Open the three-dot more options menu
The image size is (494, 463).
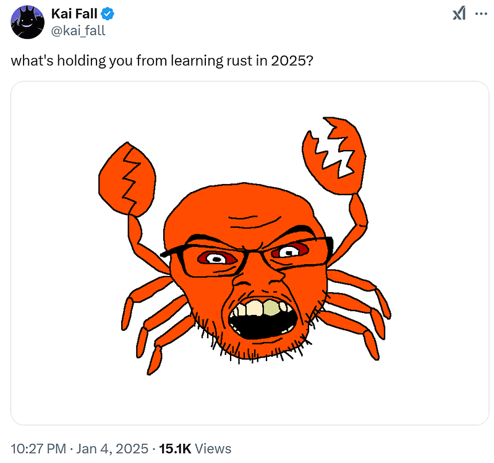[x=480, y=14]
